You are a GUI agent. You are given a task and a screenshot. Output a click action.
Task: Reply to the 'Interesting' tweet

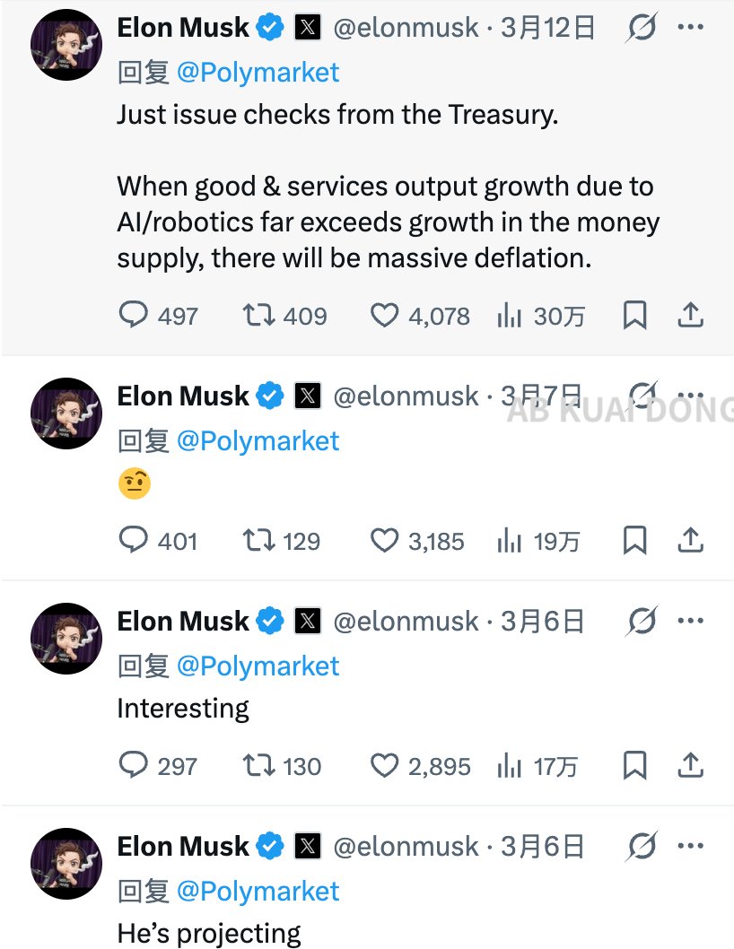(133, 766)
